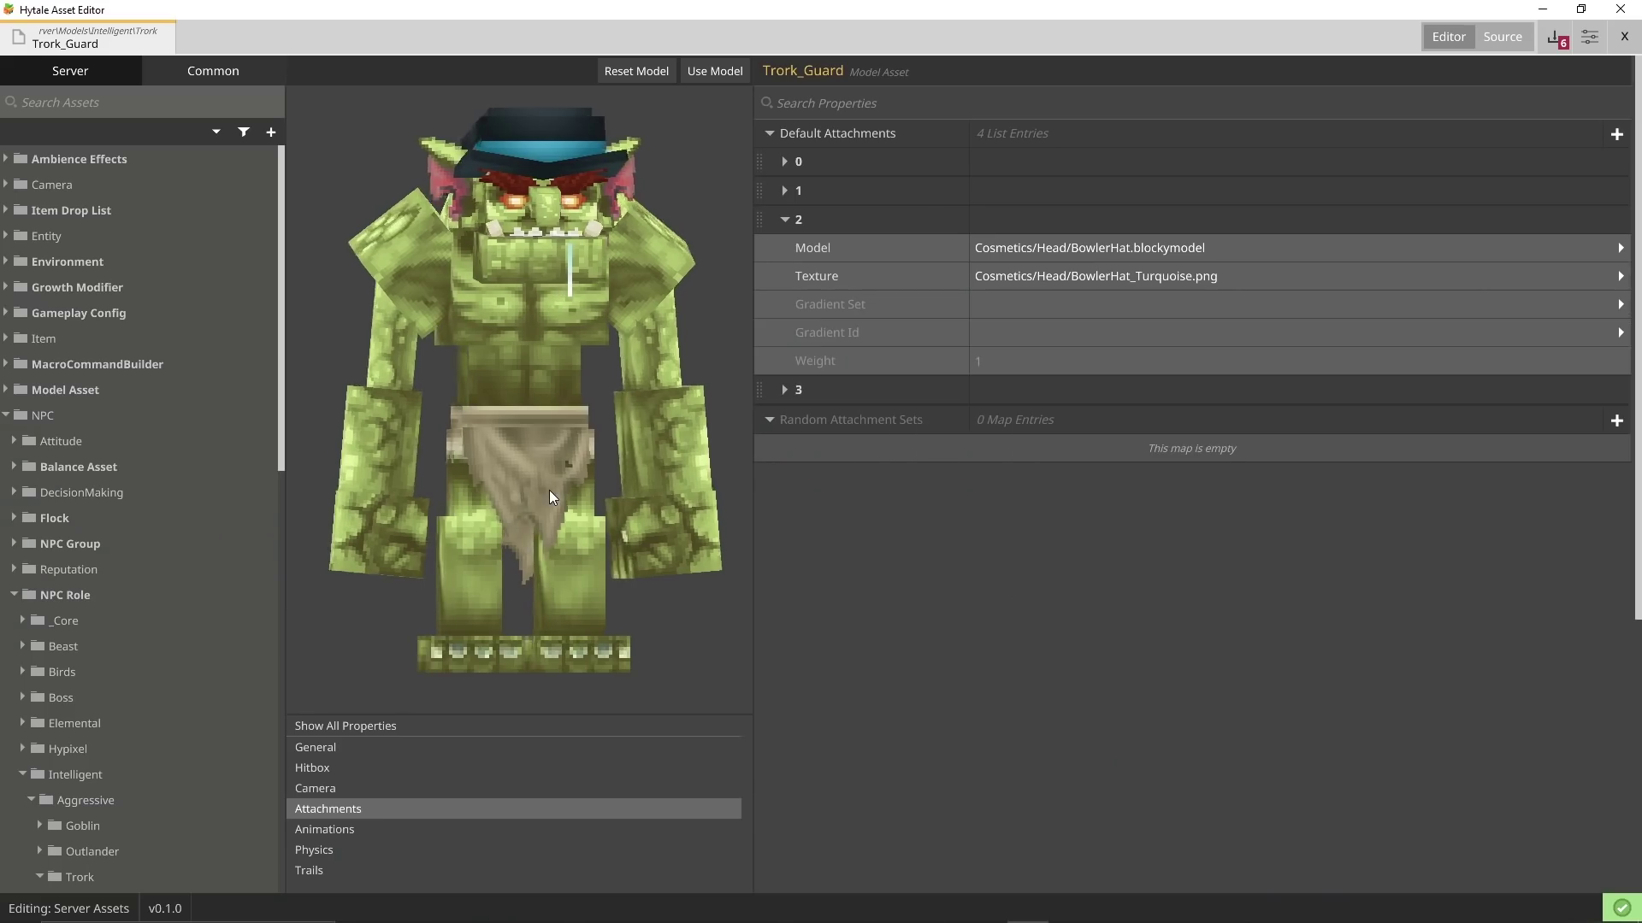This screenshot has height=923, width=1642.
Task: Expand attachment entry 0
Action: pos(785,162)
